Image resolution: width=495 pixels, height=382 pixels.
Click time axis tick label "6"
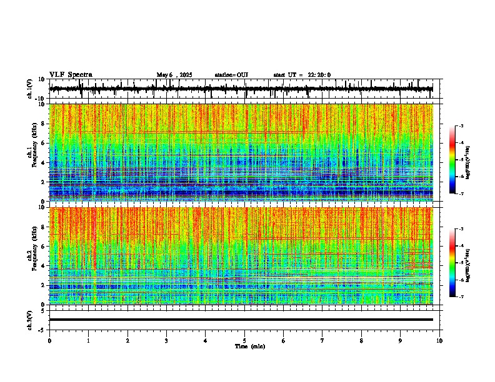[x=284, y=341]
